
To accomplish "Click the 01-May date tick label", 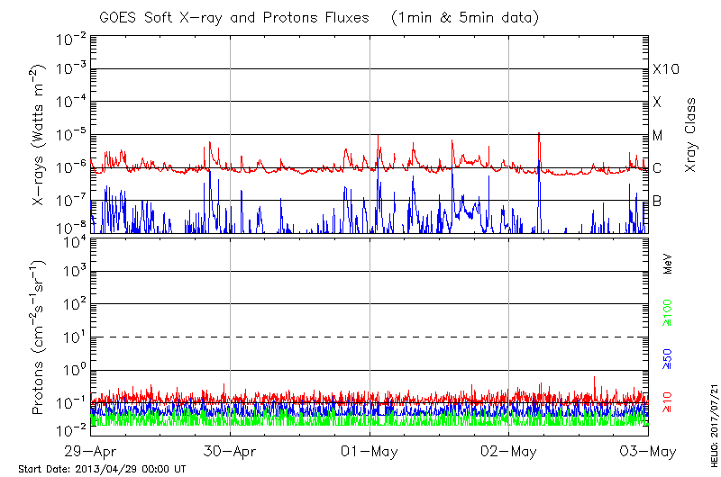I will (370, 450).
